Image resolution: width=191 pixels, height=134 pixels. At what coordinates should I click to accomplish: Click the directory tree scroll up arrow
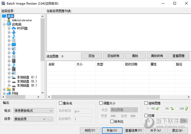pyautogui.click(x=43, y=16)
